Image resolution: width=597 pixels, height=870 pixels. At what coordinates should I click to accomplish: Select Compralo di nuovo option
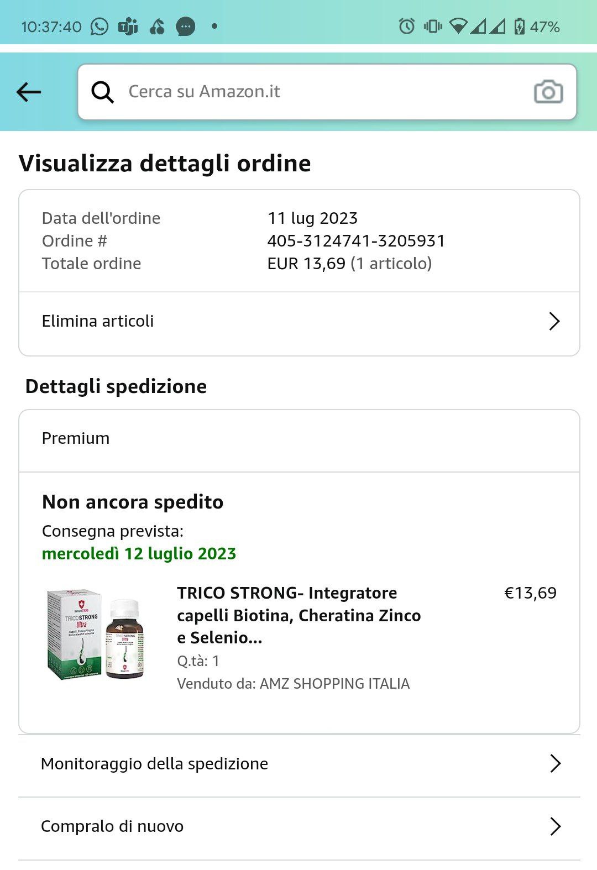(112, 826)
